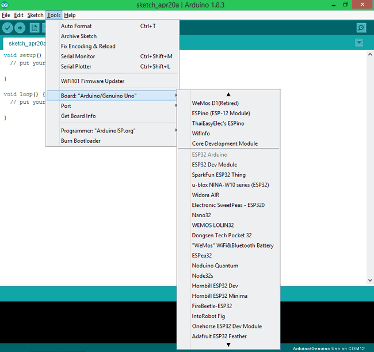The image size is (374, 352).
Task: Select Dongsen Tech Pocket 32 board
Action: tap(228, 236)
